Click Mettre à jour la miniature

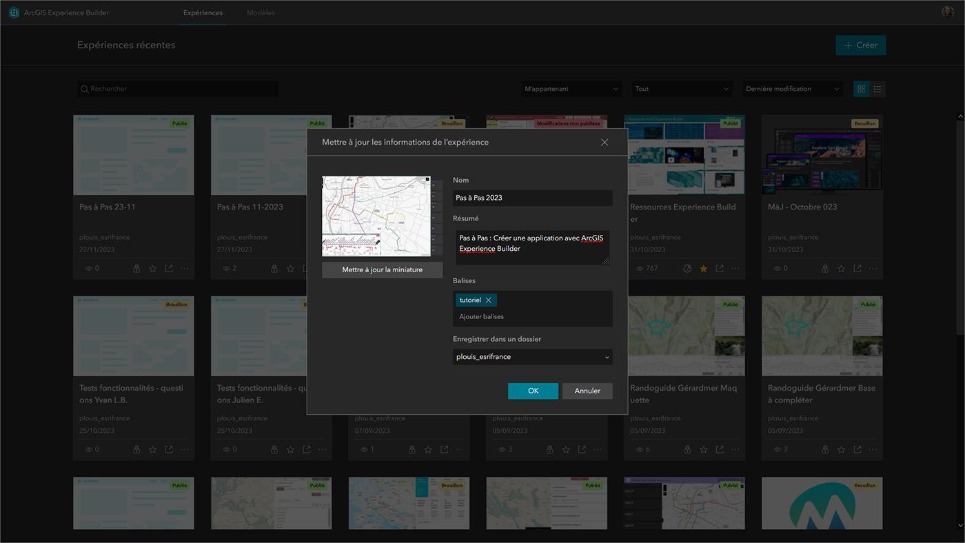point(382,270)
